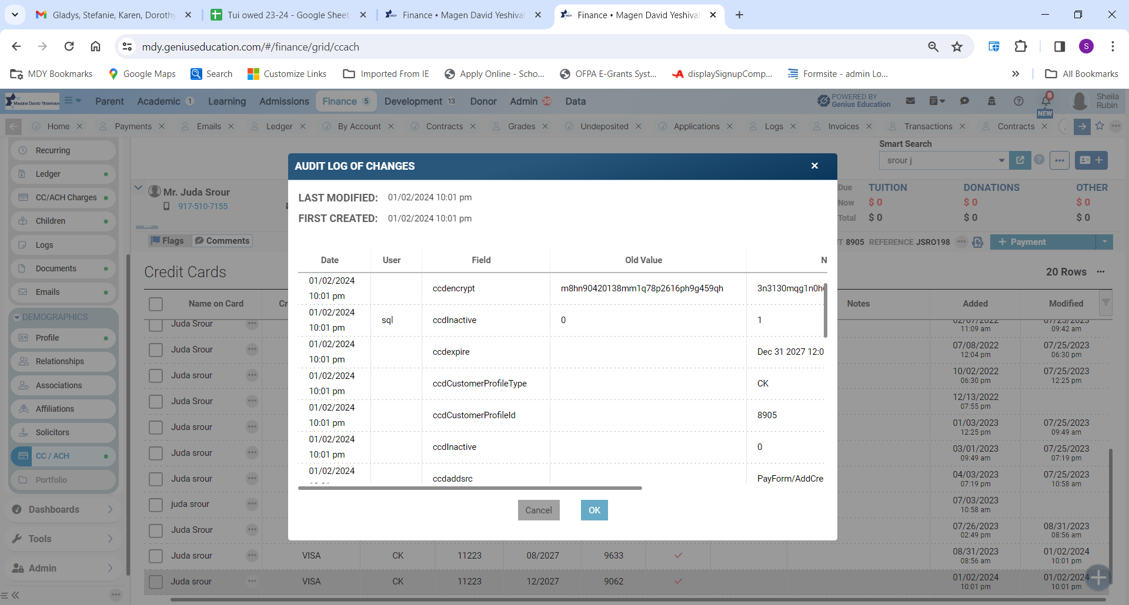Click the add contact card button

(x=1091, y=160)
